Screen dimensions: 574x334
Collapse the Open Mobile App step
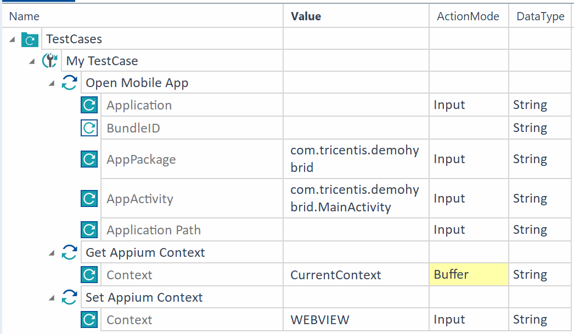click(x=52, y=84)
